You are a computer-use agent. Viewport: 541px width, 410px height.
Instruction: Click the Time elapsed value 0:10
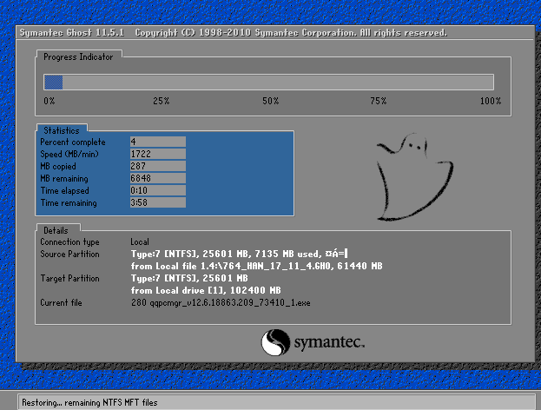(158, 190)
